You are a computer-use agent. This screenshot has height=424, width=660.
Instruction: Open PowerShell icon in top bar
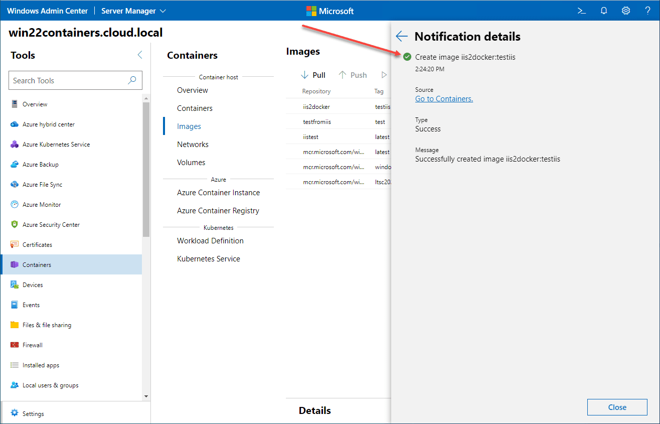click(x=582, y=11)
